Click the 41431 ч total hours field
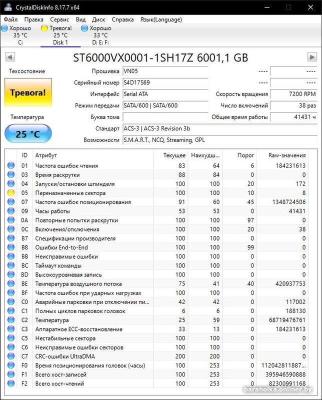This screenshot has width=322, height=400. click(x=293, y=117)
